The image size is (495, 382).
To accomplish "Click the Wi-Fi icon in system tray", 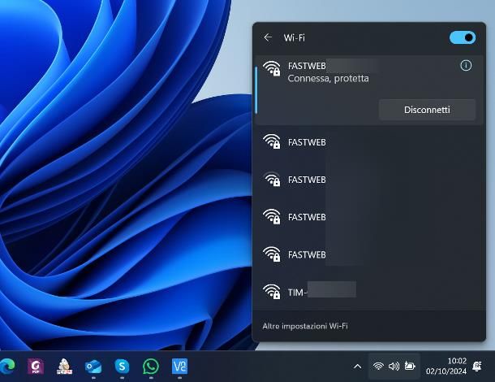I will click(x=378, y=367).
